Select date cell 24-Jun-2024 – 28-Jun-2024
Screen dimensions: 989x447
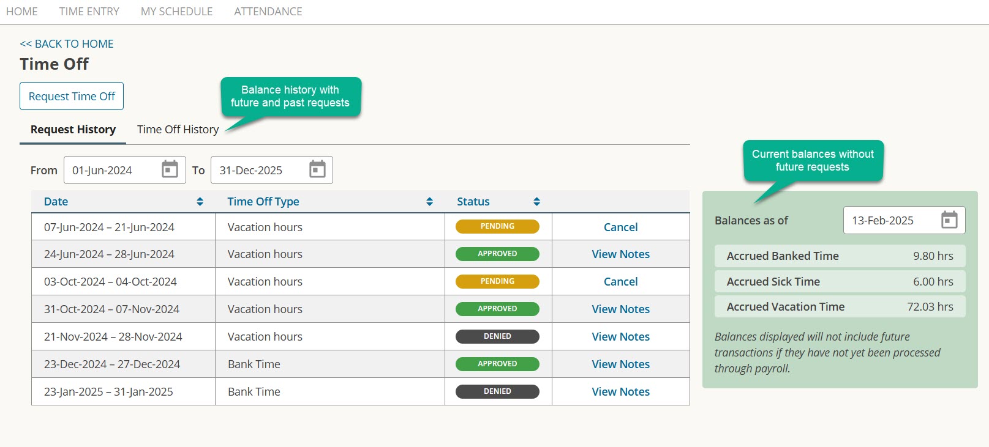click(123, 254)
